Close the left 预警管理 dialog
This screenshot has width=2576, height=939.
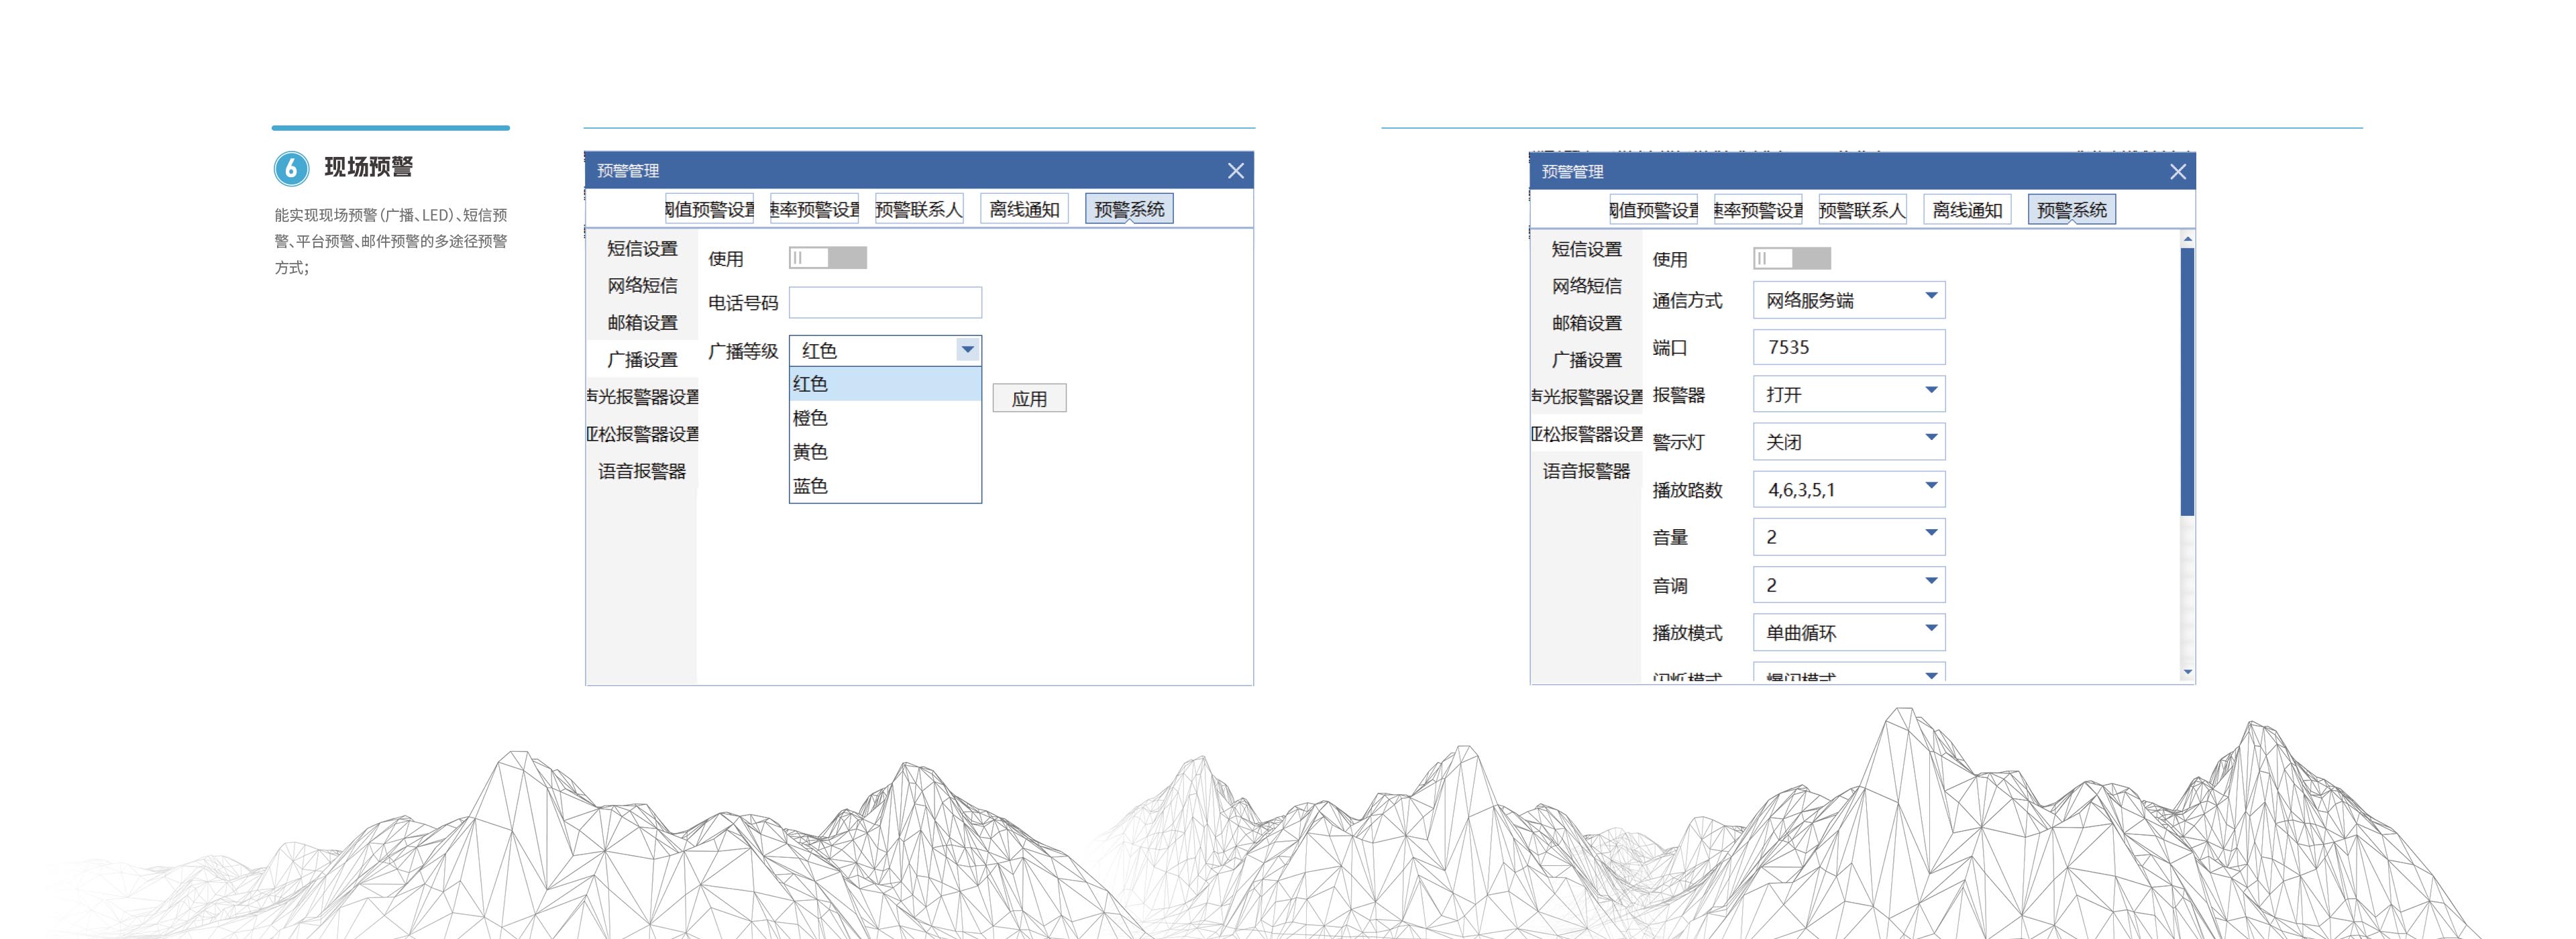coord(1235,171)
